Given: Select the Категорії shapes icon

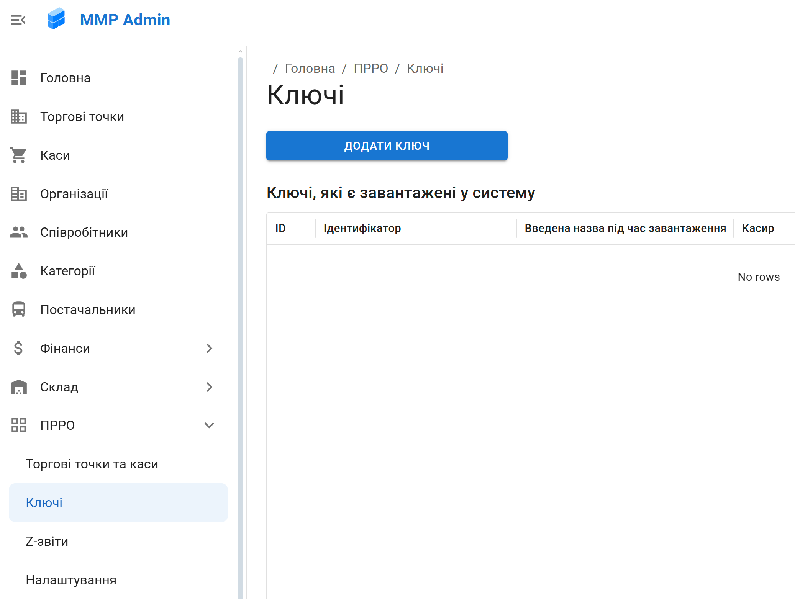Looking at the screenshot, I should click(x=18, y=271).
